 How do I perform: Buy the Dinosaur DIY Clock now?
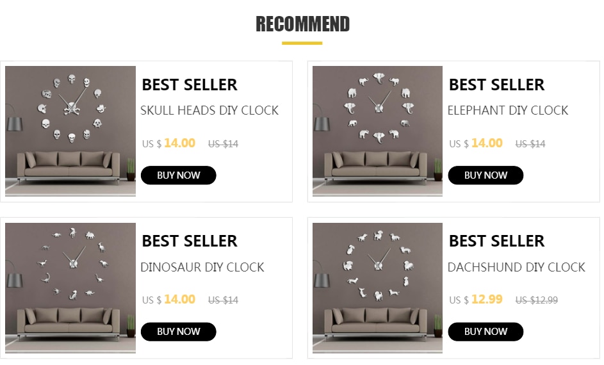pos(178,332)
